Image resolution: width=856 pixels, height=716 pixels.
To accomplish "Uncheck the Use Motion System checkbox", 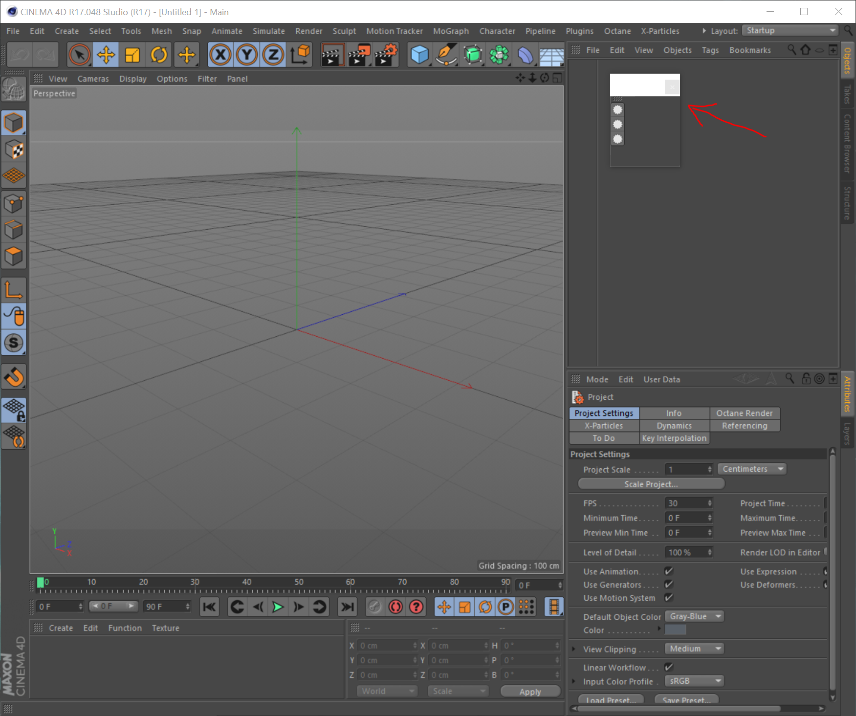I will 669,597.
